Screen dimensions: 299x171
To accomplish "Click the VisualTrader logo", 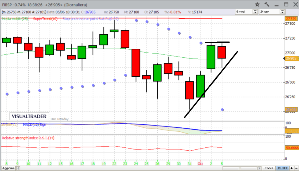I will (29, 116).
